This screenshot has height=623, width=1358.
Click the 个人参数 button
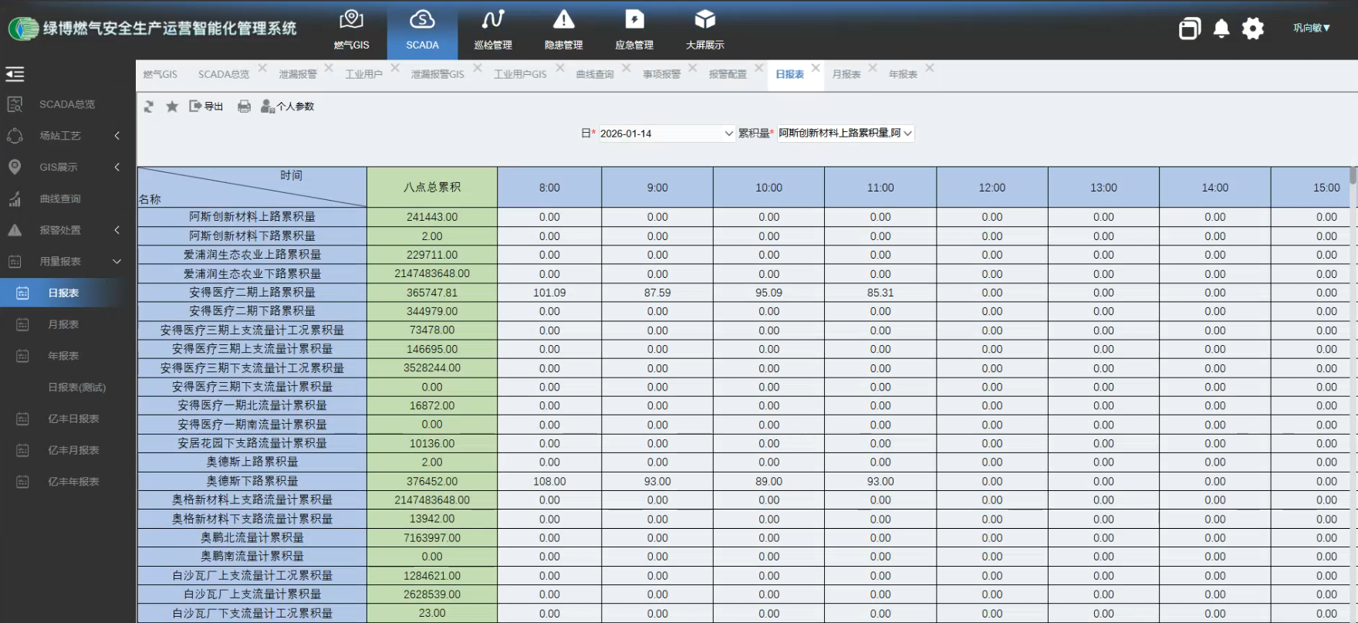(288, 107)
